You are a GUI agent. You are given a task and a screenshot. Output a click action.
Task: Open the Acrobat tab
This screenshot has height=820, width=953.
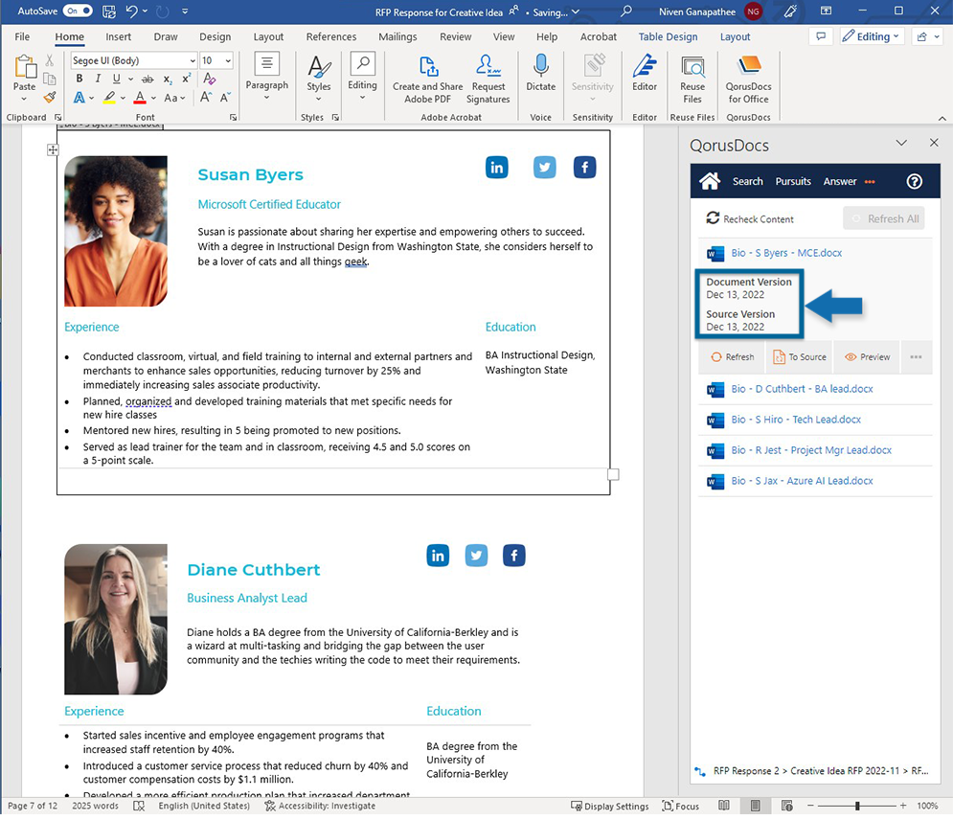(x=598, y=36)
